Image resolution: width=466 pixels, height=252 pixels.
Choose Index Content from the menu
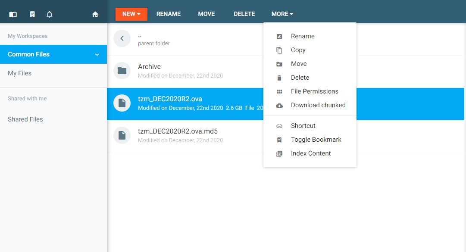[x=311, y=153]
